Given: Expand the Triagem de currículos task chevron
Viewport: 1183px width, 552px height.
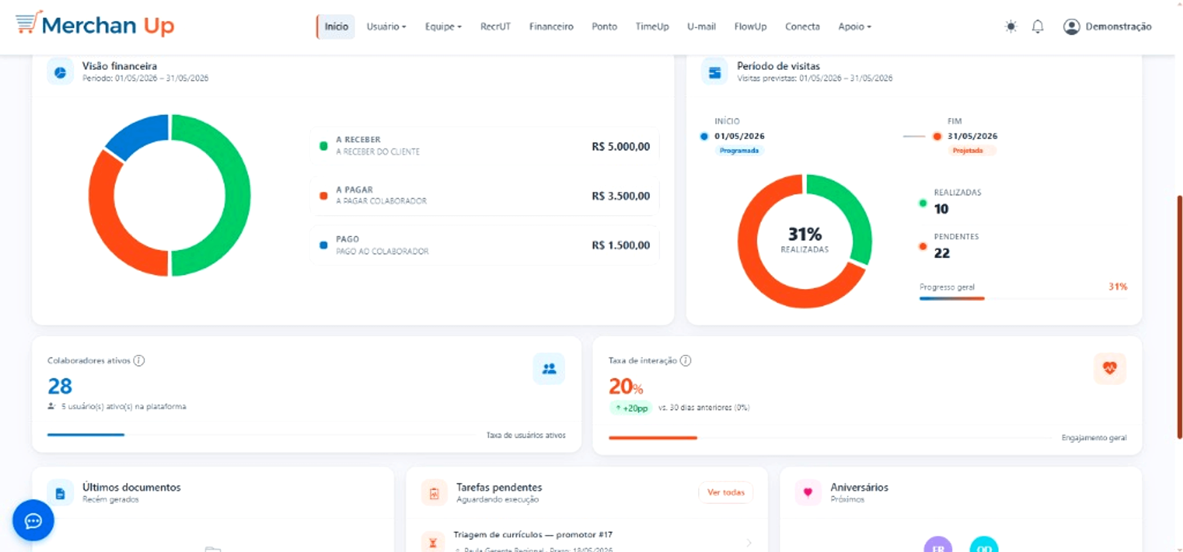Looking at the screenshot, I should point(749,543).
